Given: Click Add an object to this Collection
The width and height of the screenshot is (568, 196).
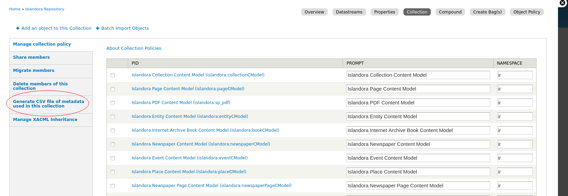Looking at the screenshot, I should click(56, 28).
